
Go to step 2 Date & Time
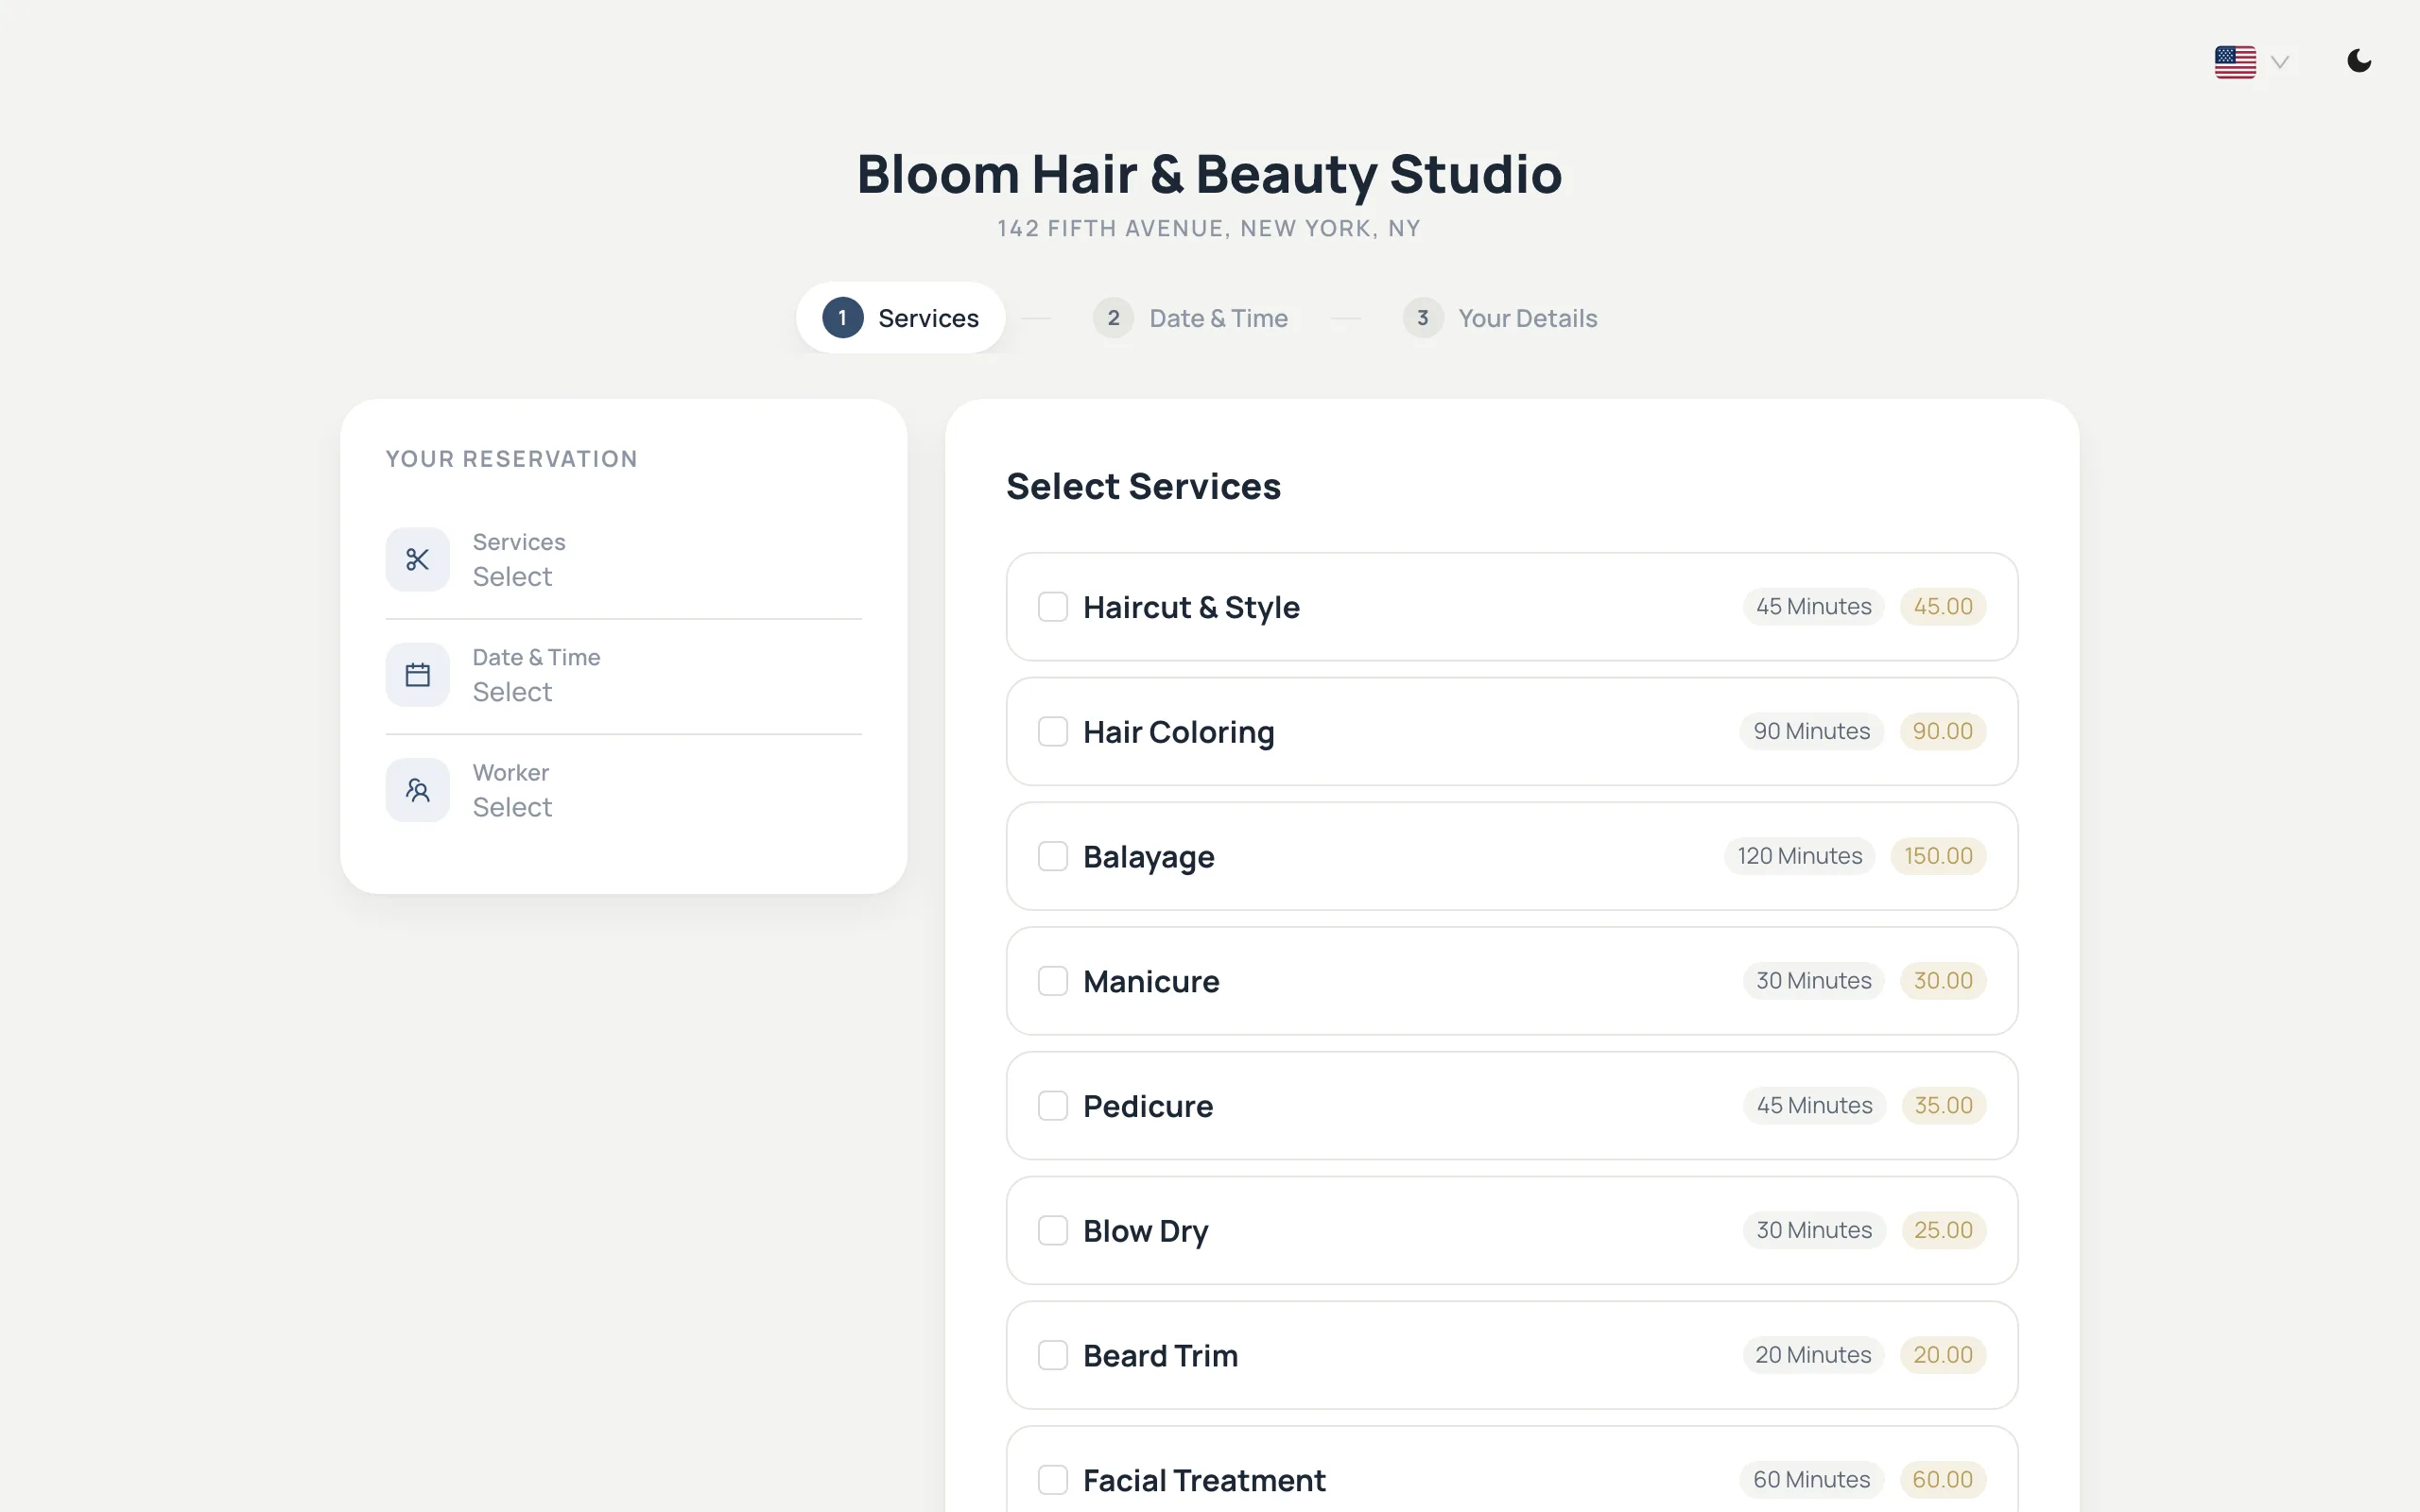click(1190, 318)
